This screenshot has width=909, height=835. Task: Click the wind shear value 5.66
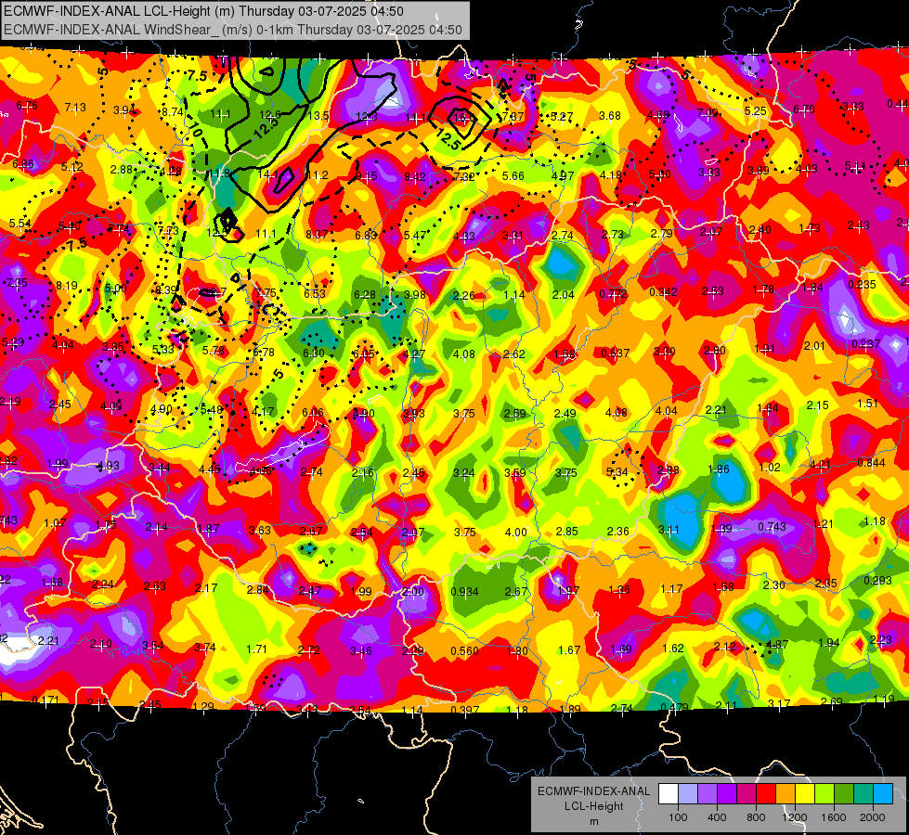513,176
